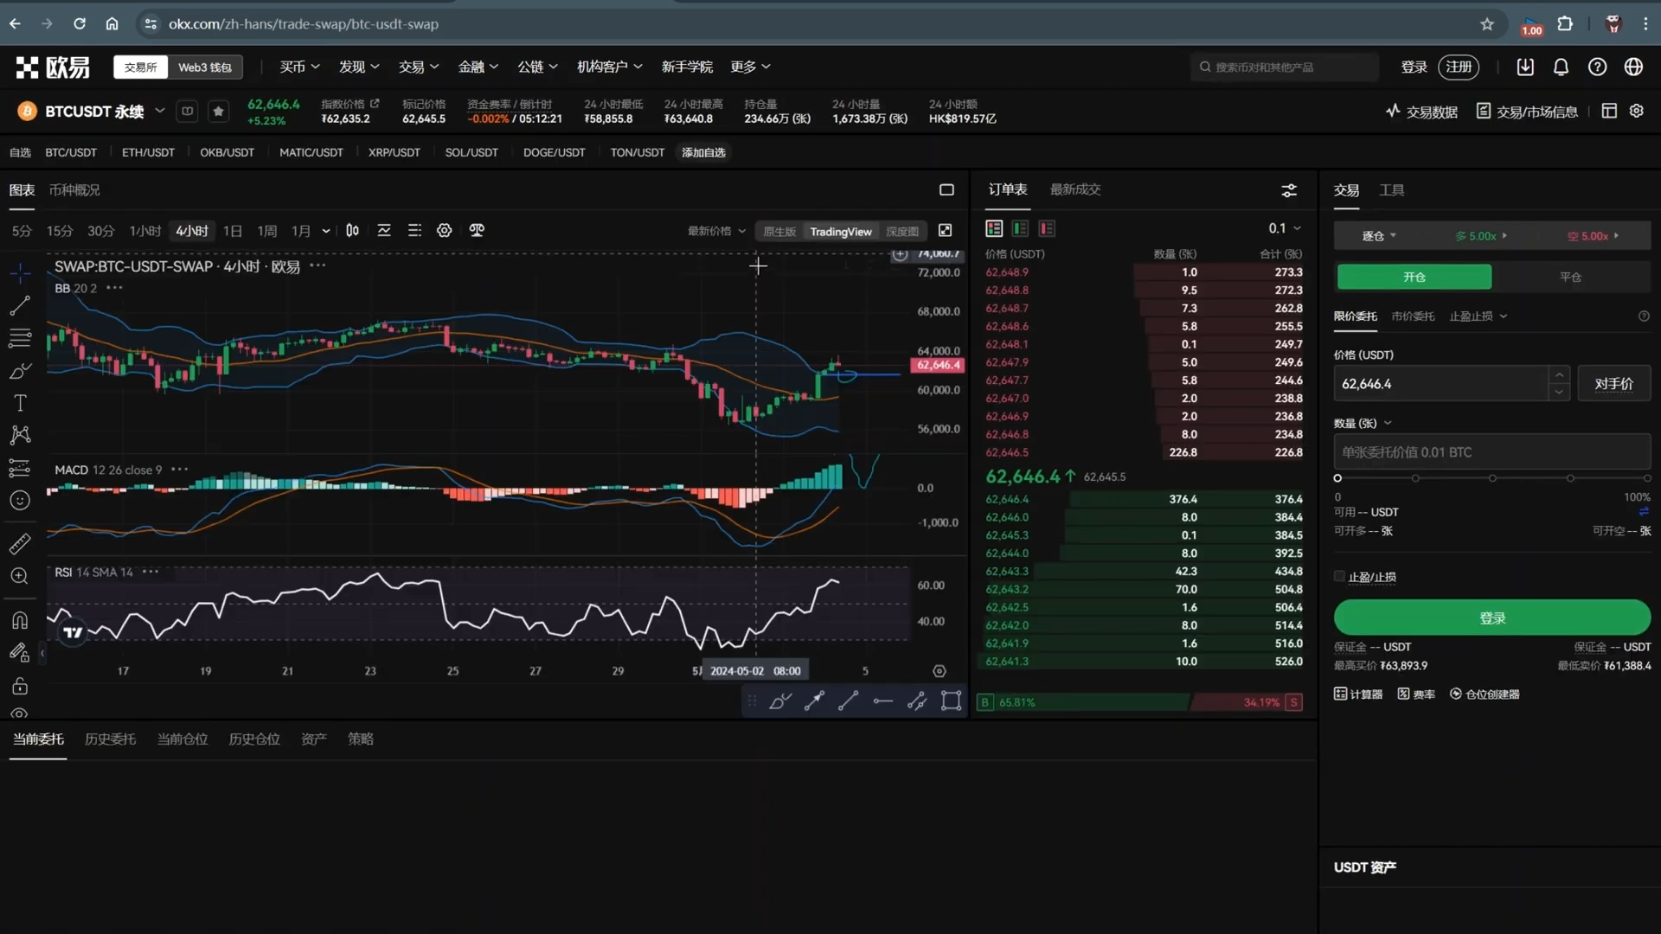Open the download app icon
Screen dimensions: 1661x934
pyautogui.click(x=1525, y=67)
